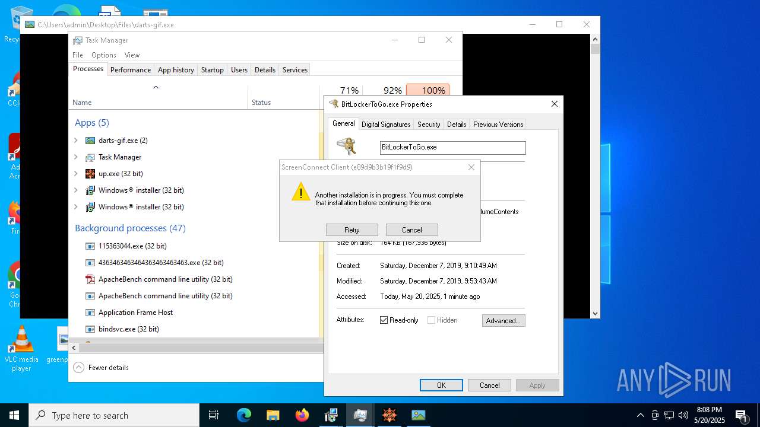The width and height of the screenshot is (760, 427).
Task: Open VLC media player desktop shortcut
Action: [x=21, y=349]
